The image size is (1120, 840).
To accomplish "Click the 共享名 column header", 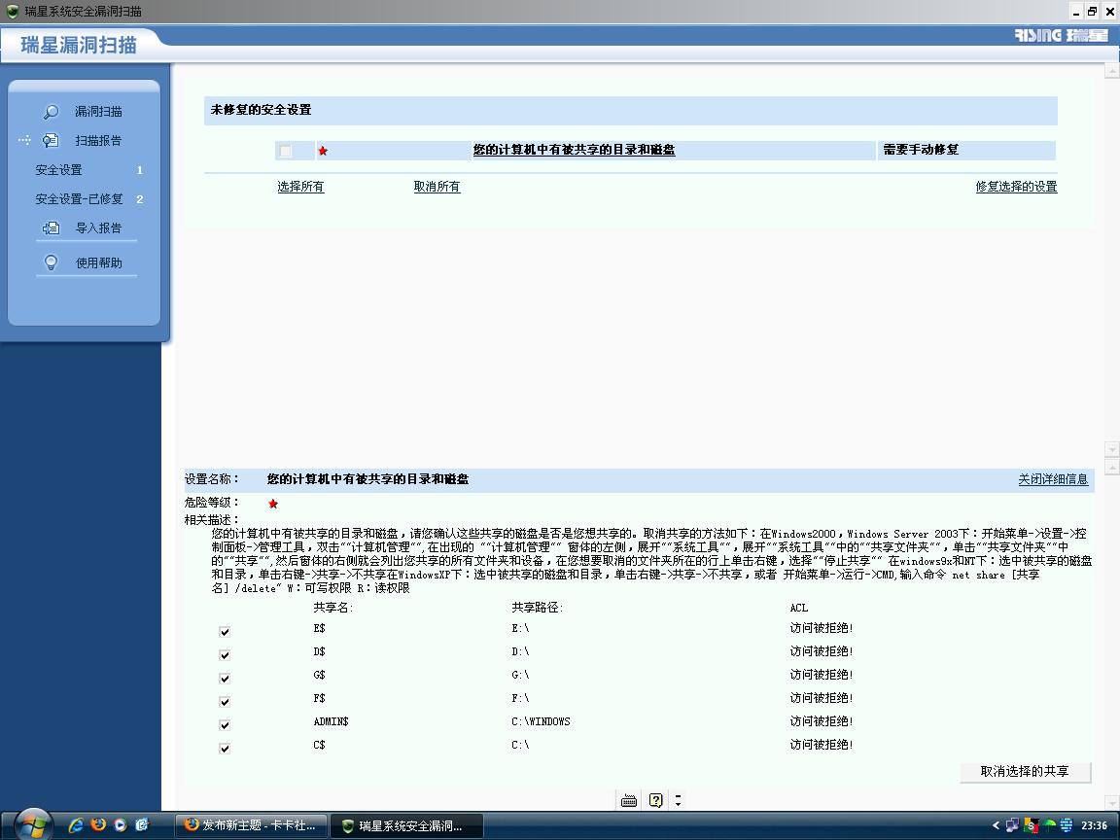I will coord(332,608).
